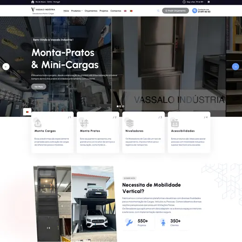Click the home icon in top bar
242x242 pixels.
[33, 2]
